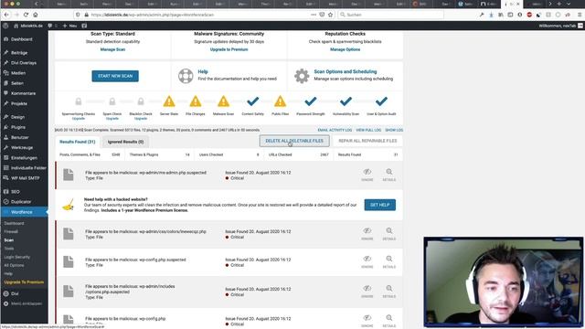Show more browser tabs with right chevron
Image resolution: width=585 pixels, height=329 pixels.
tap(550, 4)
